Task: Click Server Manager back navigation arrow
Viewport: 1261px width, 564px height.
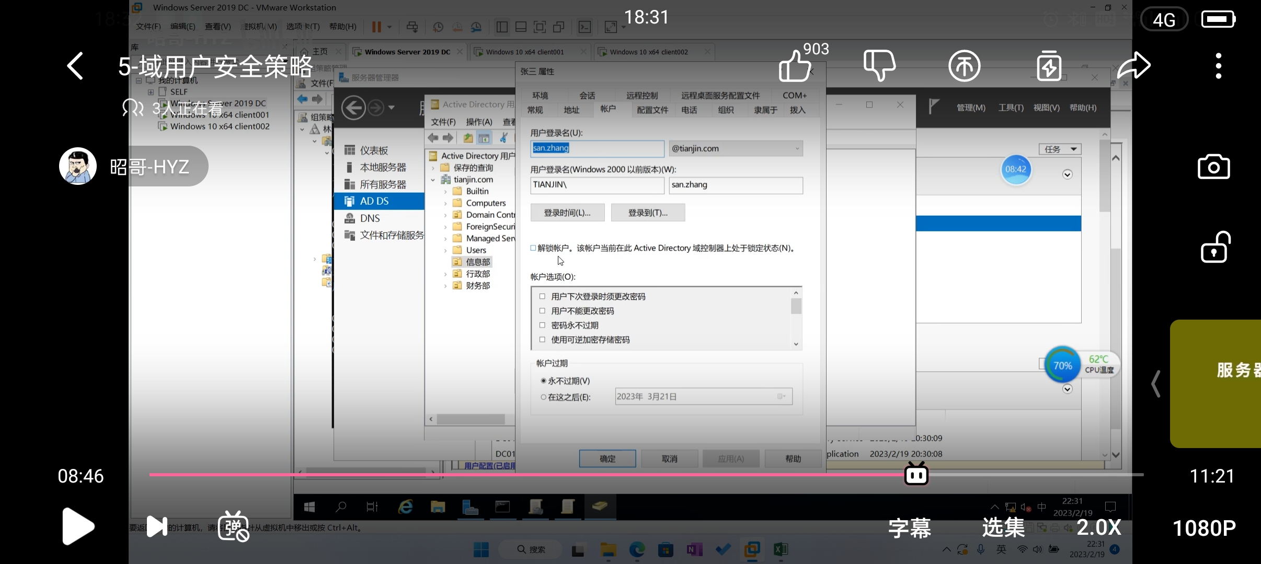Action: pyautogui.click(x=353, y=108)
